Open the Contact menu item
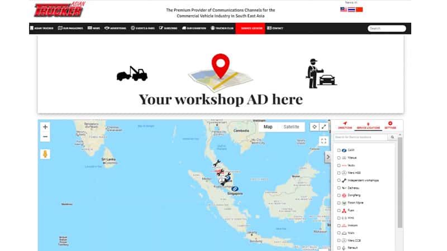 click(x=277, y=28)
